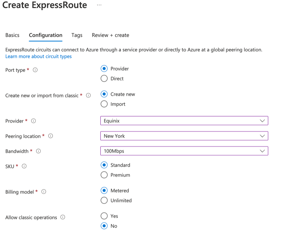285x250 pixels.
Task: Select Unlimited billing model
Action: [x=104, y=200]
